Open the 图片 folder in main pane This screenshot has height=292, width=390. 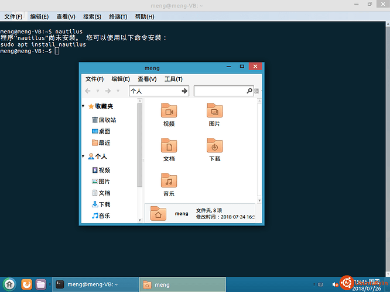(x=215, y=114)
